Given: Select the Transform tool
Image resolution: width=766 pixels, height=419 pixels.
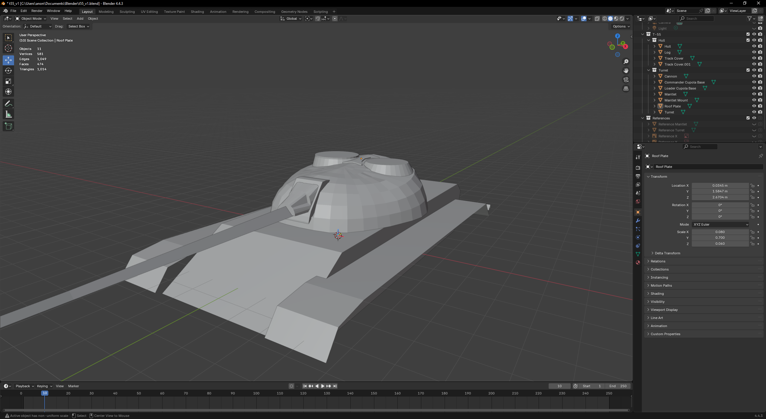Looking at the screenshot, I should pyautogui.click(x=8, y=92).
